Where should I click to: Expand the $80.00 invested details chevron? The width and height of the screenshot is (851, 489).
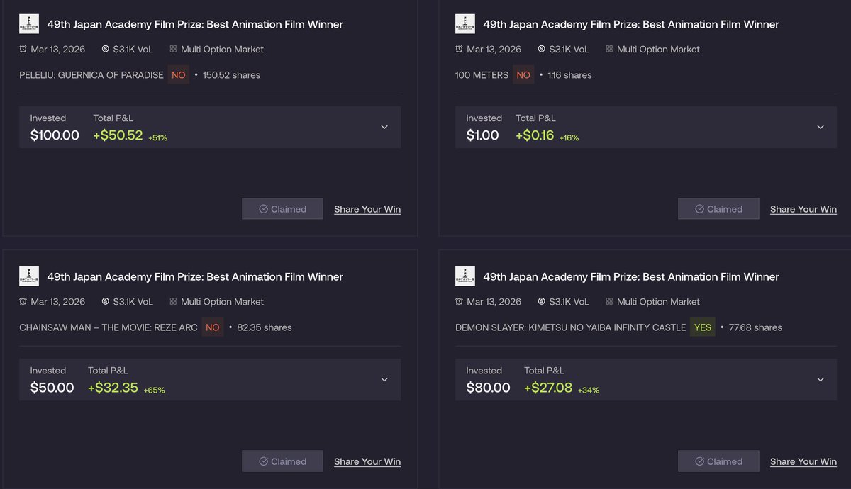tap(821, 380)
